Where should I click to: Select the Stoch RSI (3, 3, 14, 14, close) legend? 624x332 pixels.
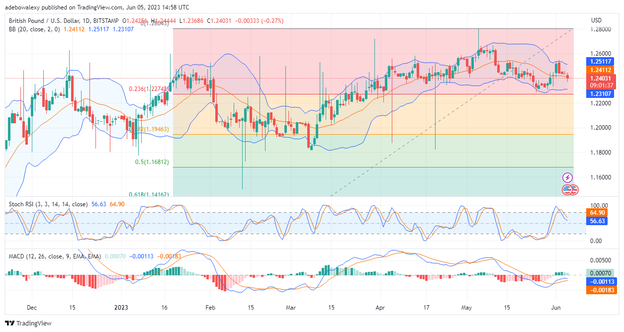[x=49, y=204]
